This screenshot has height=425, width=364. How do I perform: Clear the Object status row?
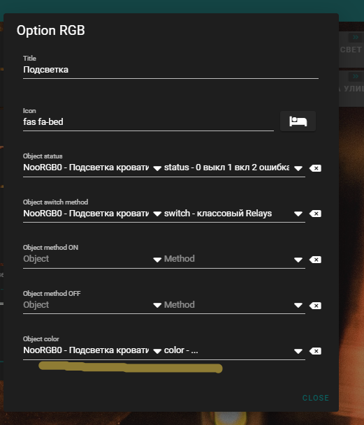click(x=315, y=168)
